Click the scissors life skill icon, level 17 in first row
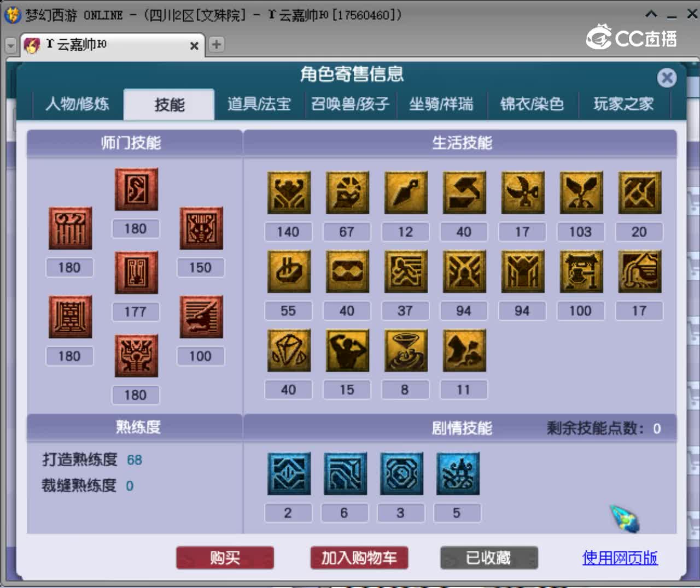The width and height of the screenshot is (700, 588). tap(523, 192)
